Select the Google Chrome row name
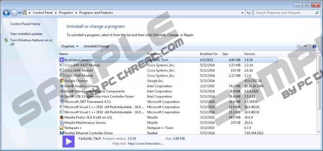The image size is (323, 151). tap(76, 81)
